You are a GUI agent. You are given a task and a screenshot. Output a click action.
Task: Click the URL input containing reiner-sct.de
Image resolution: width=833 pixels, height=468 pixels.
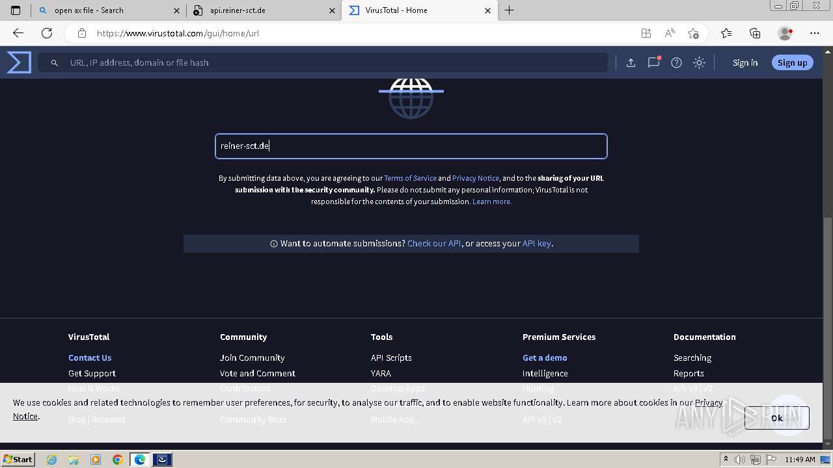(411, 146)
